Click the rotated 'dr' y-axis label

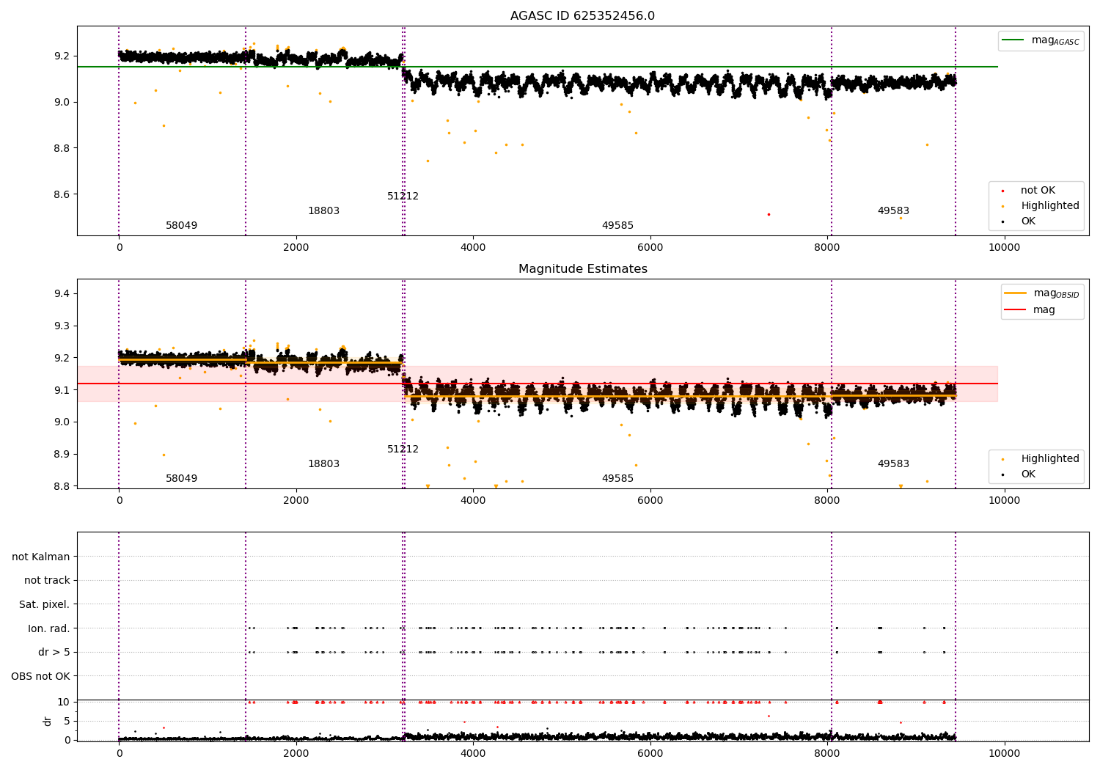pyautogui.click(x=47, y=721)
